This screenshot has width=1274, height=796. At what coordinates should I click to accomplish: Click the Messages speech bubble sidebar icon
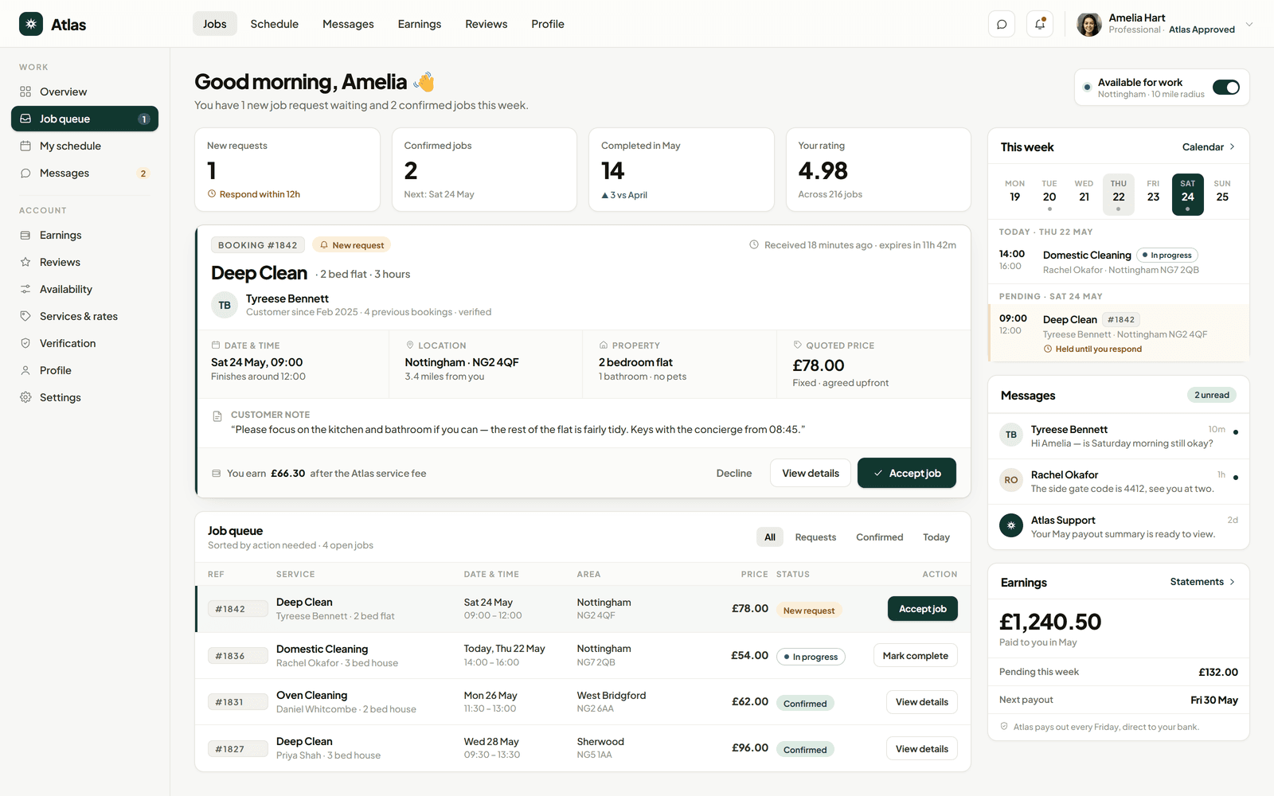[25, 173]
